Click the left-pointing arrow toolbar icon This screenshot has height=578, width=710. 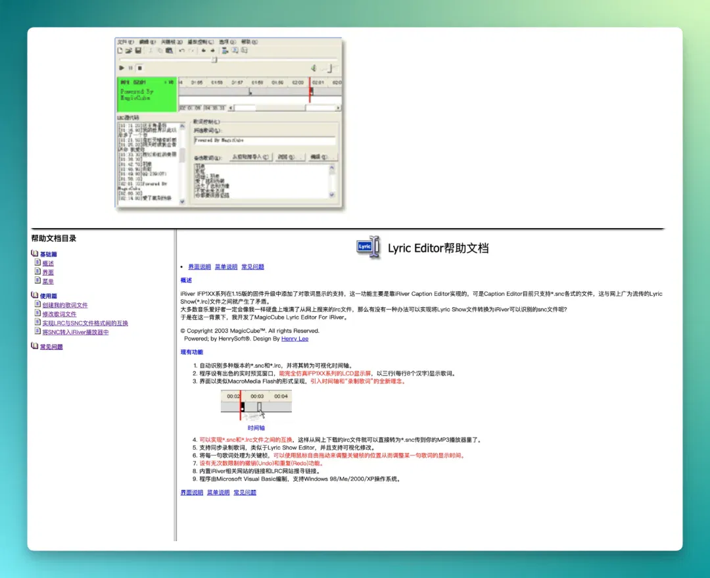click(203, 51)
